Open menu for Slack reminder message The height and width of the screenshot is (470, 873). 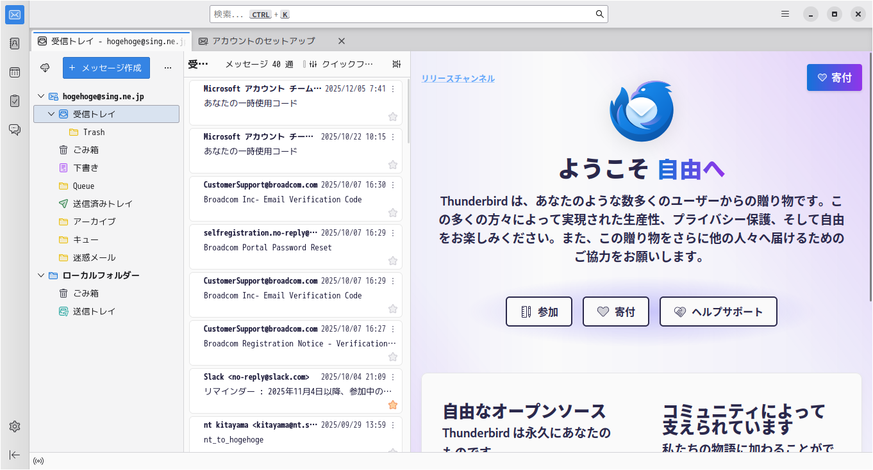(x=393, y=377)
